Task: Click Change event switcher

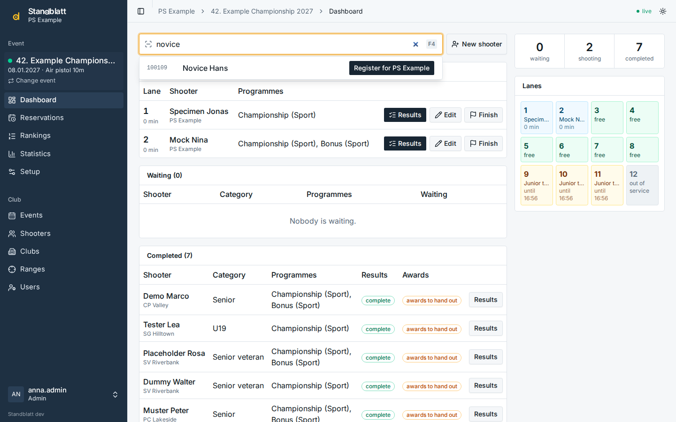Action: [32, 81]
